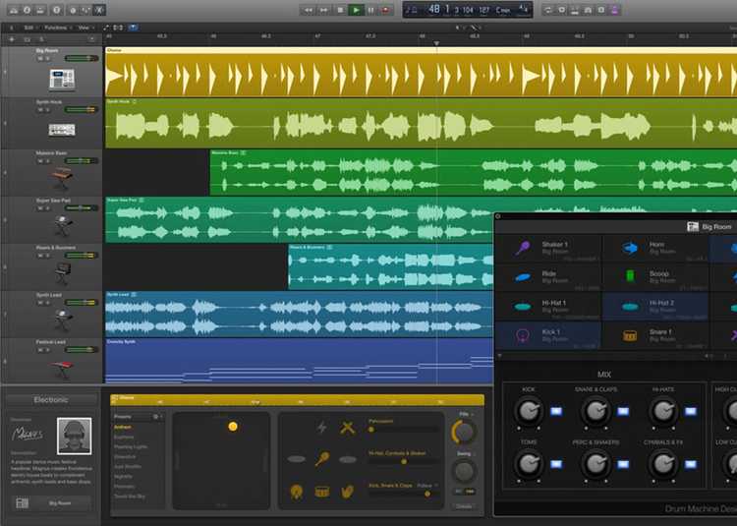Viewport: 737px width, 526px height.
Task: Toggle the shaker icon in Drummer editor
Action: [x=322, y=458]
